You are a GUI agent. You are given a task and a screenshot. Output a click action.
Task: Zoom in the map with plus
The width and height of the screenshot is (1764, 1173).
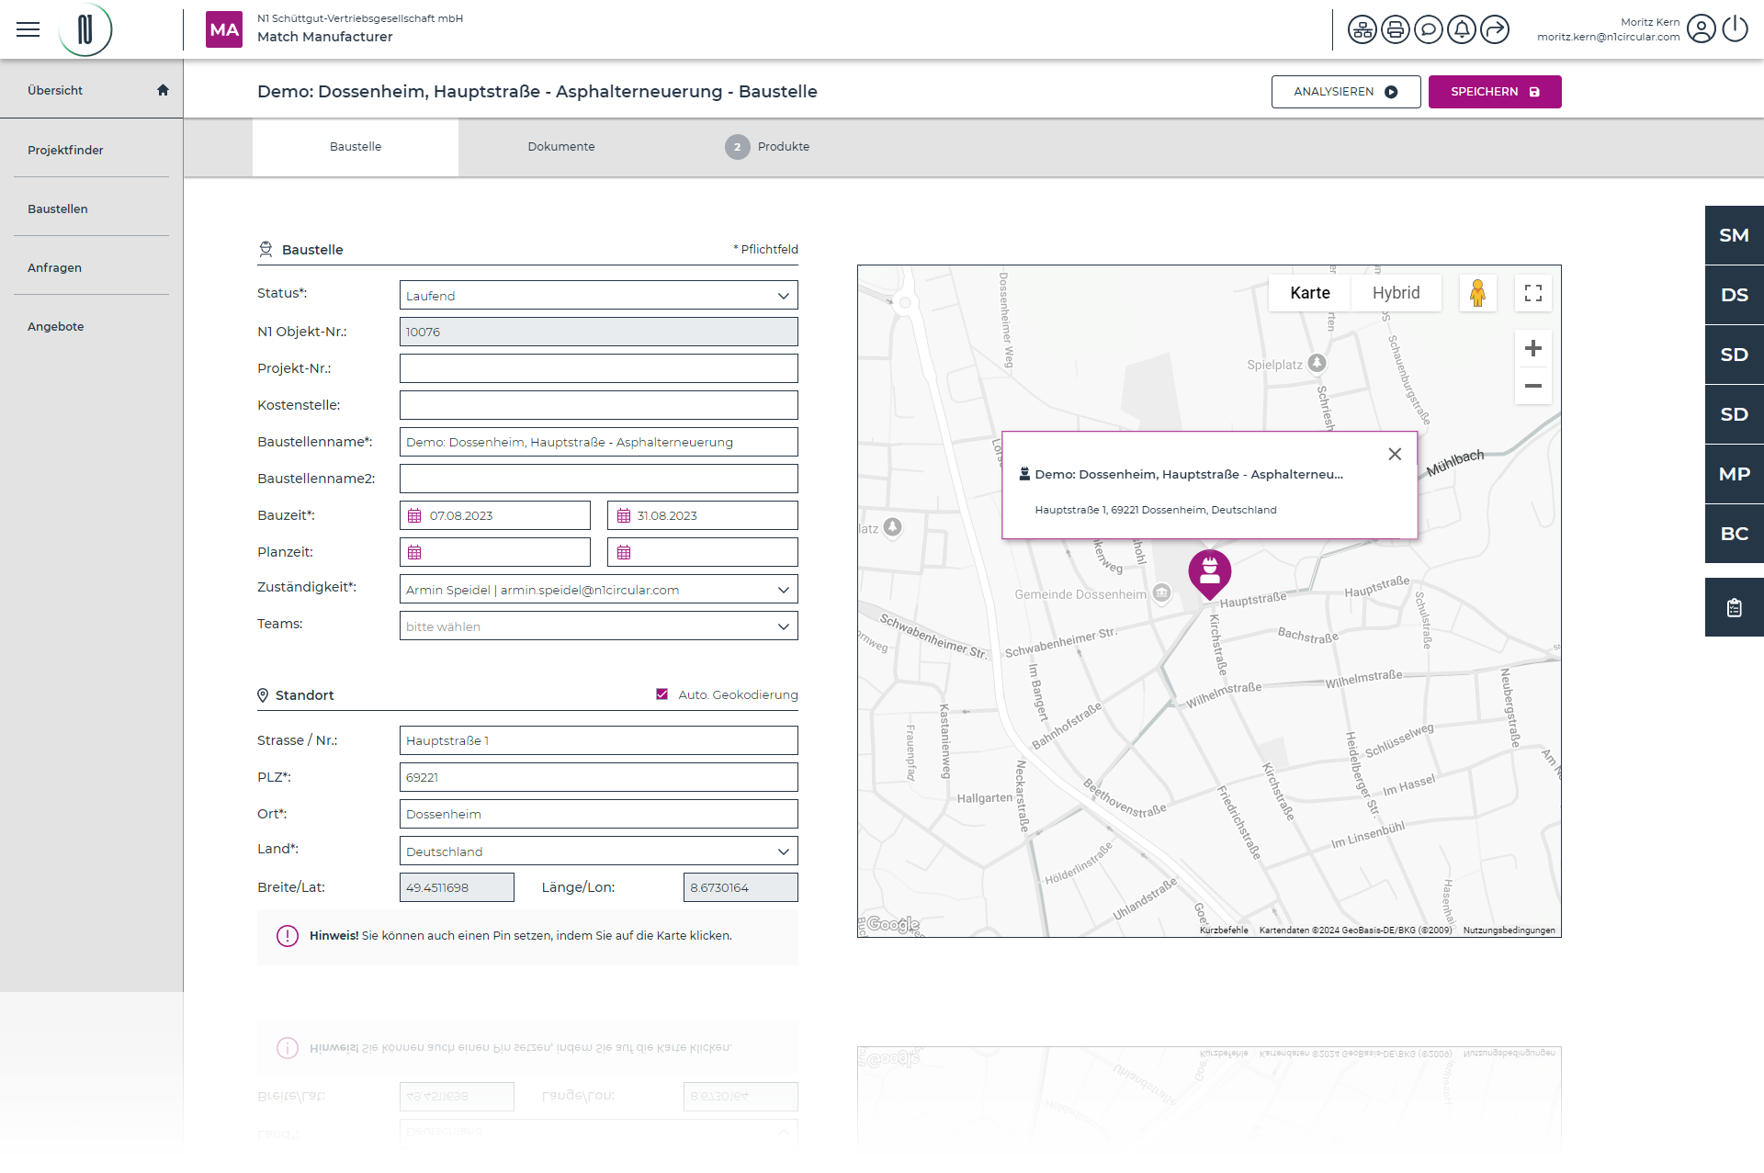pos(1532,348)
